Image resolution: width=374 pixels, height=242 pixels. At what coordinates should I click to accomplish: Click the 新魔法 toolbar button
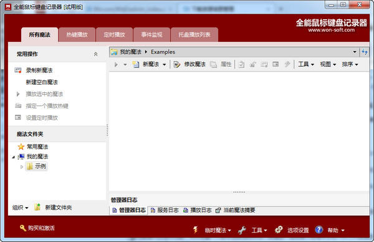[x=146, y=64]
